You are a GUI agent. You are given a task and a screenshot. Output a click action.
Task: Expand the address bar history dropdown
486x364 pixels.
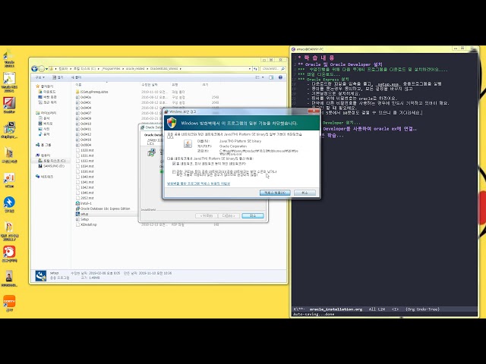click(250, 69)
